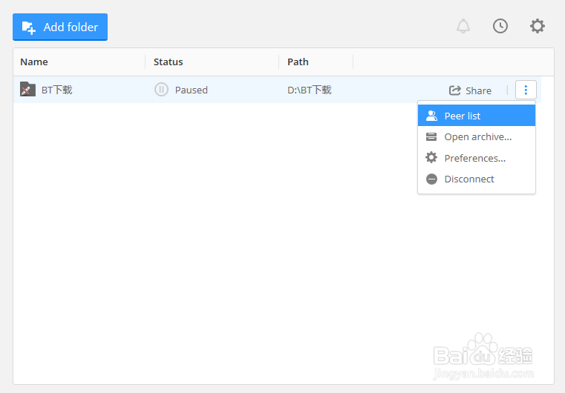Click the notifications bell icon
The image size is (565, 393).
point(463,27)
